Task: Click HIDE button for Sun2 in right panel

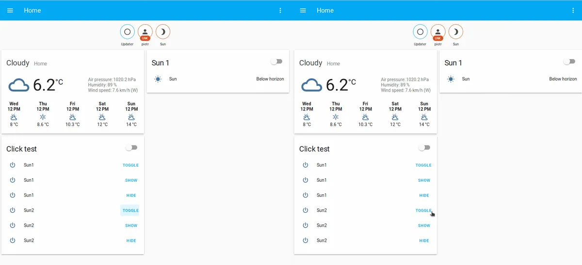Action: click(x=424, y=240)
